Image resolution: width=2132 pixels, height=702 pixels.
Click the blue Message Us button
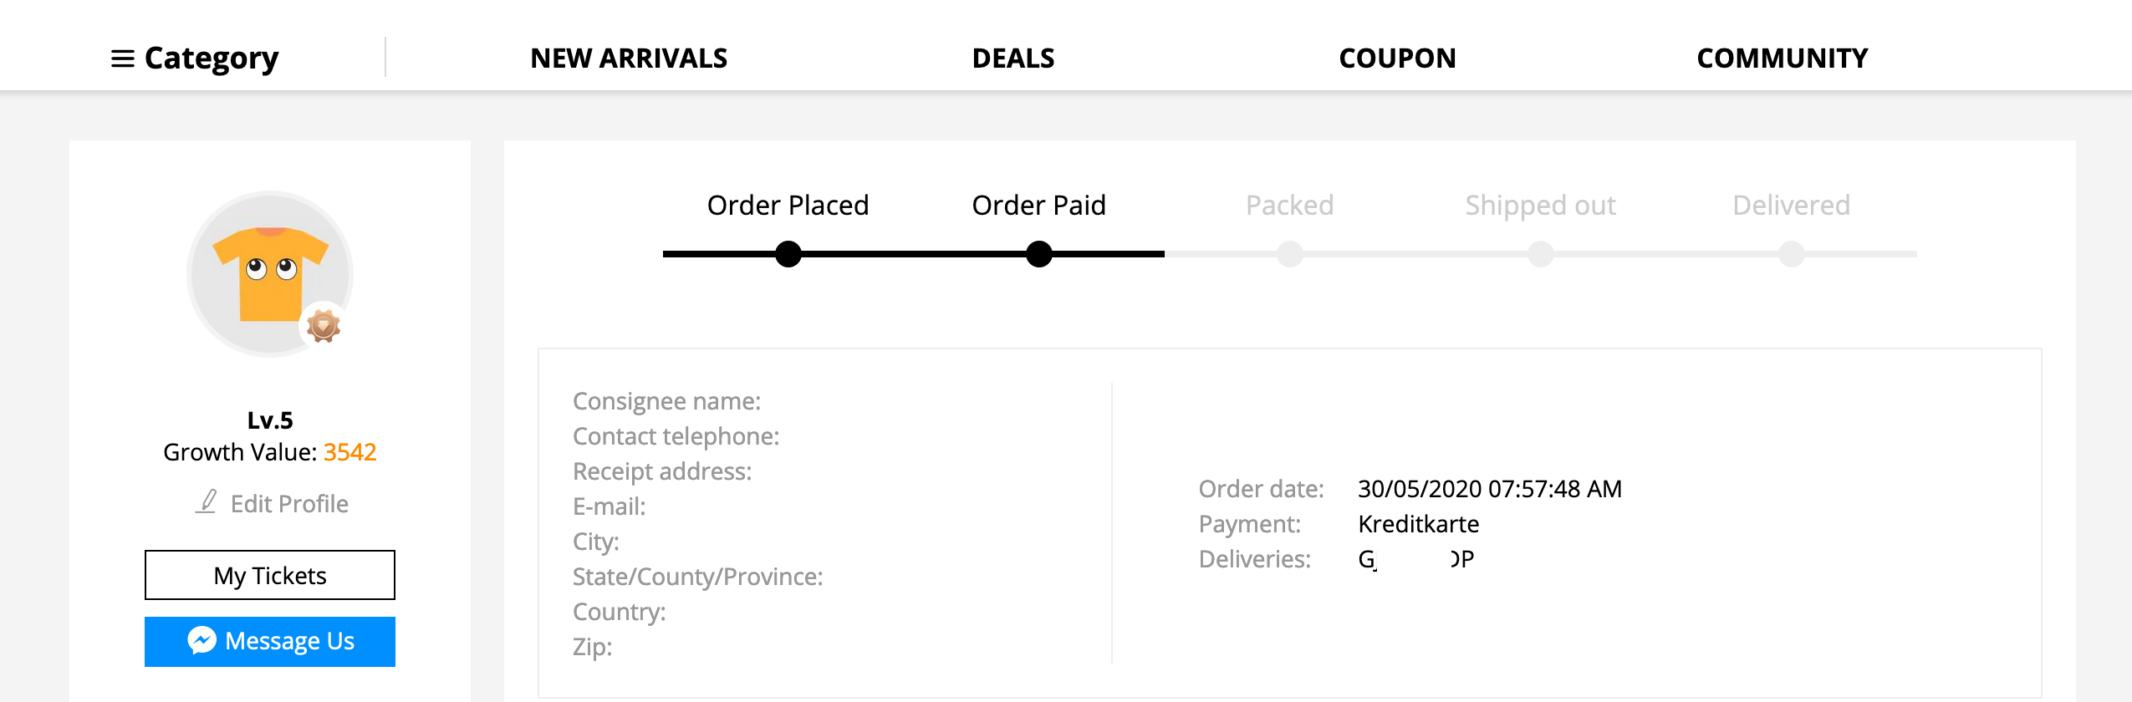(x=270, y=642)
